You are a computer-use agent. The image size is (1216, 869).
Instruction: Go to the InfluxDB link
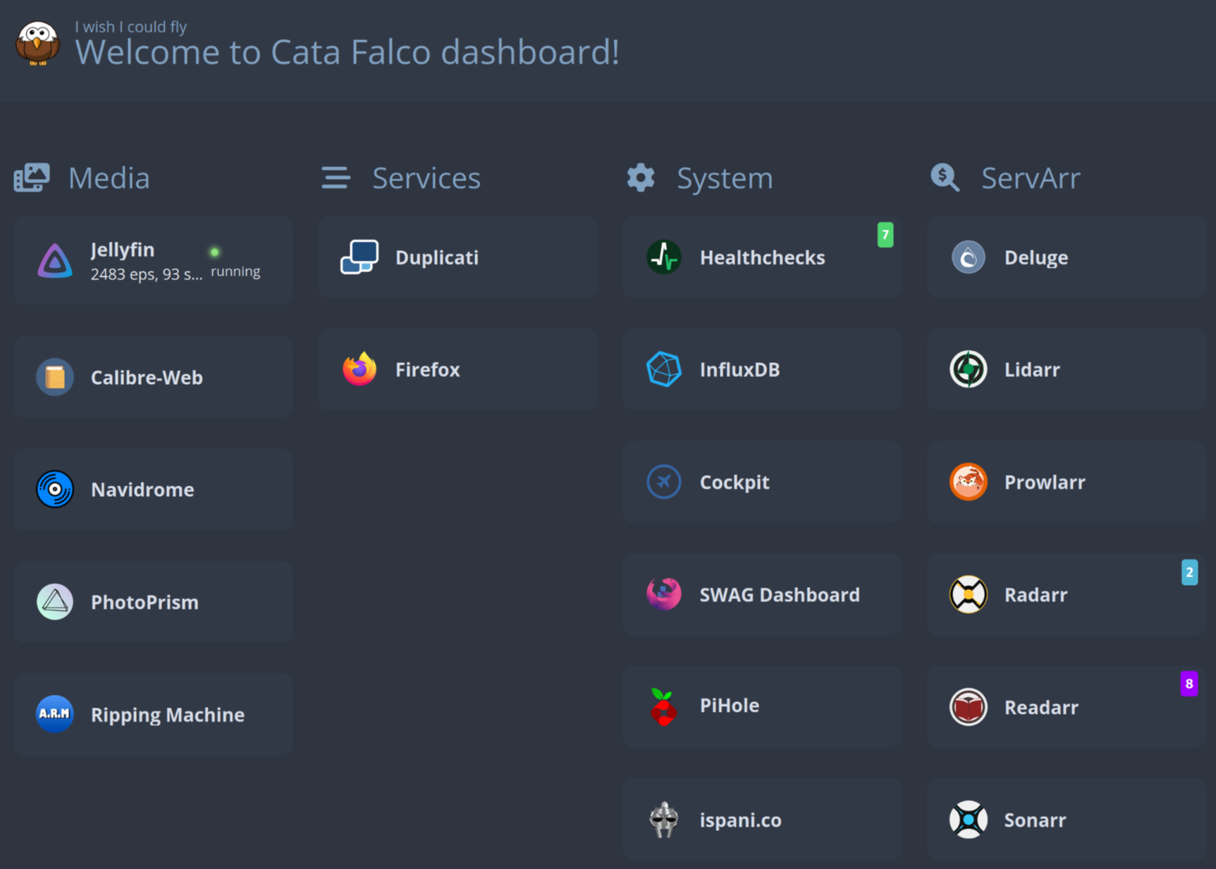(x=762, y=369)
